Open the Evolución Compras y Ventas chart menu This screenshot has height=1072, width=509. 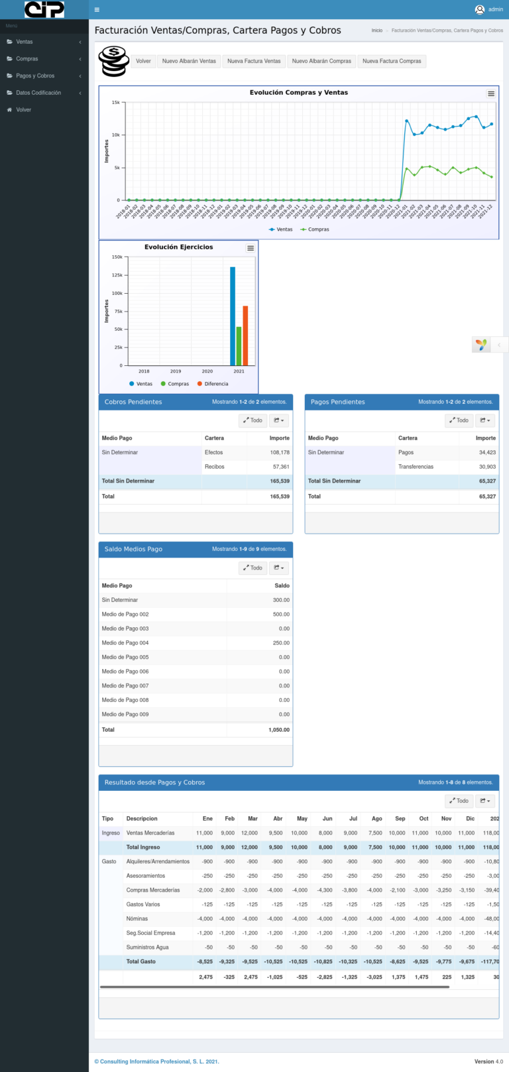[x=491, y=94]
